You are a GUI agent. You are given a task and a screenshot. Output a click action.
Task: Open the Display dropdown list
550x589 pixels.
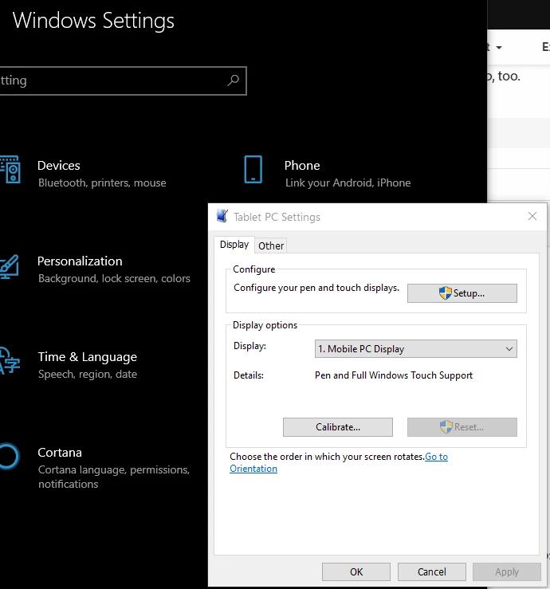pos(415,348)
